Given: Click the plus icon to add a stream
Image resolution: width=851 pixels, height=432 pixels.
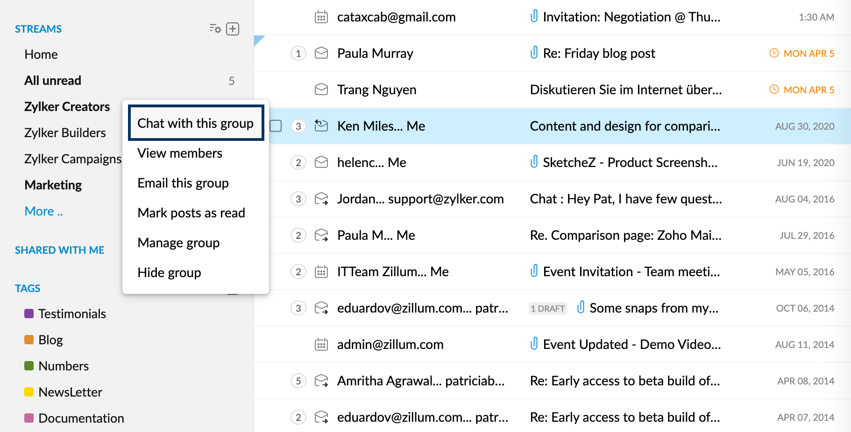Looking at the screenshot, I should point(233,28).
